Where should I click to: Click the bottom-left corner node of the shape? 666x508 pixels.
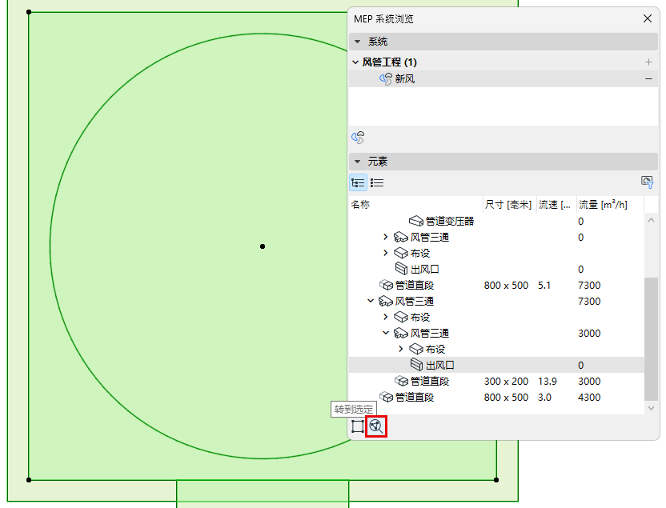[x=29, y=480]
